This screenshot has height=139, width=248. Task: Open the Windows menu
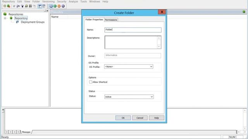coord(95,2)
